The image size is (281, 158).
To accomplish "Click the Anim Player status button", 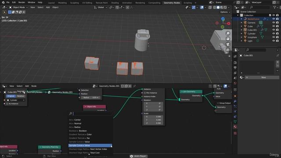I will [138, 156].
